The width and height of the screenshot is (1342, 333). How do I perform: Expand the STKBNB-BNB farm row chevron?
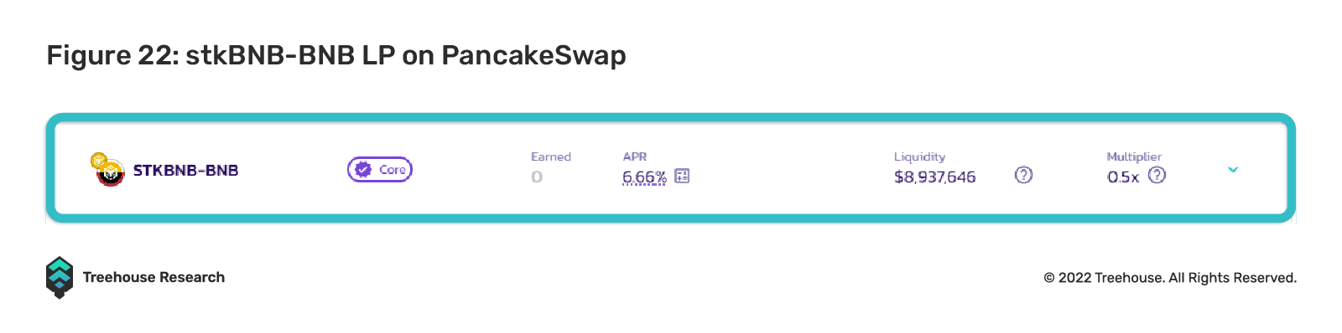pyautogui.click(x=1233, y=170)
